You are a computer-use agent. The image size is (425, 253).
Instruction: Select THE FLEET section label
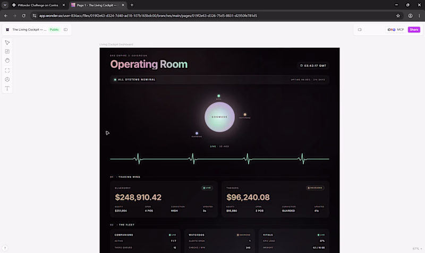[x=126, y=225]
